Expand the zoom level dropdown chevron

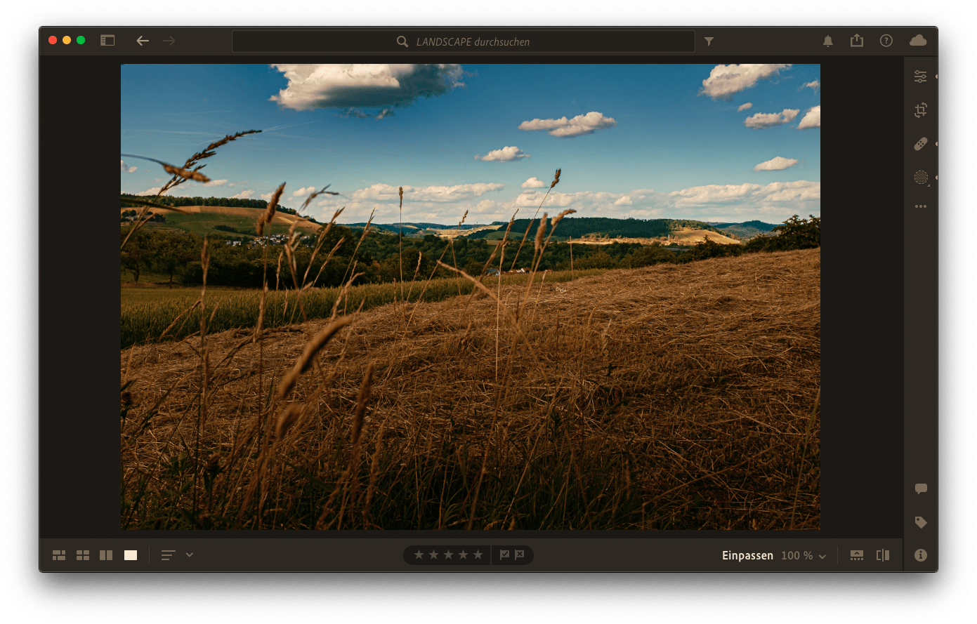coord(822,556)
